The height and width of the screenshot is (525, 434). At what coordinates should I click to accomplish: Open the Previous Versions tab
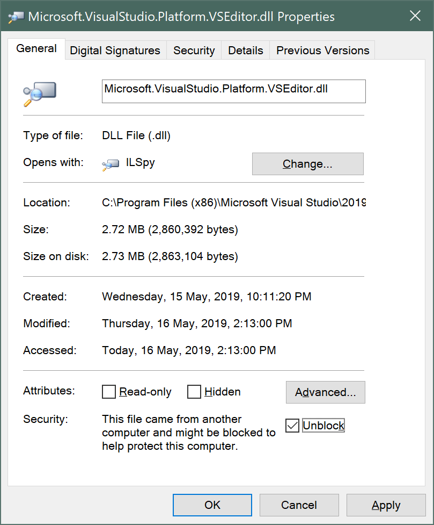pyautogui.click(x=322, y=50)
